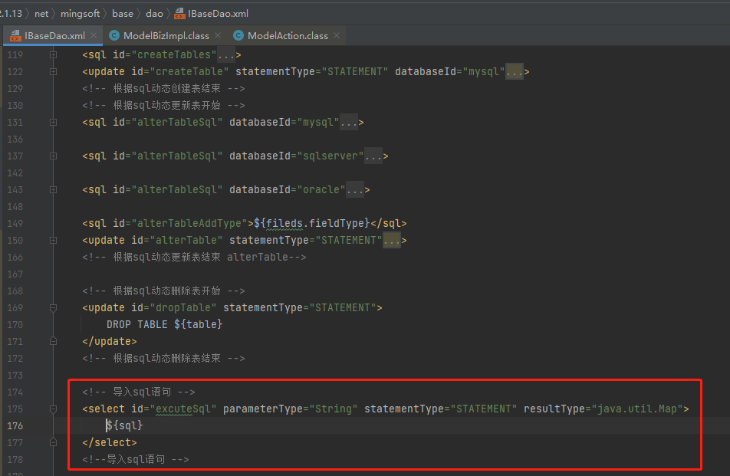Expand the oracle alterTableSql fold at line 143
Screen dimensions: 730x476
(54, 190)
